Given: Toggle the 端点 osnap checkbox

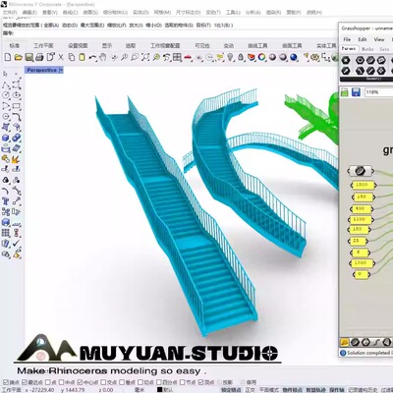Looking at the screenshot, I should (x=5, y=382).
